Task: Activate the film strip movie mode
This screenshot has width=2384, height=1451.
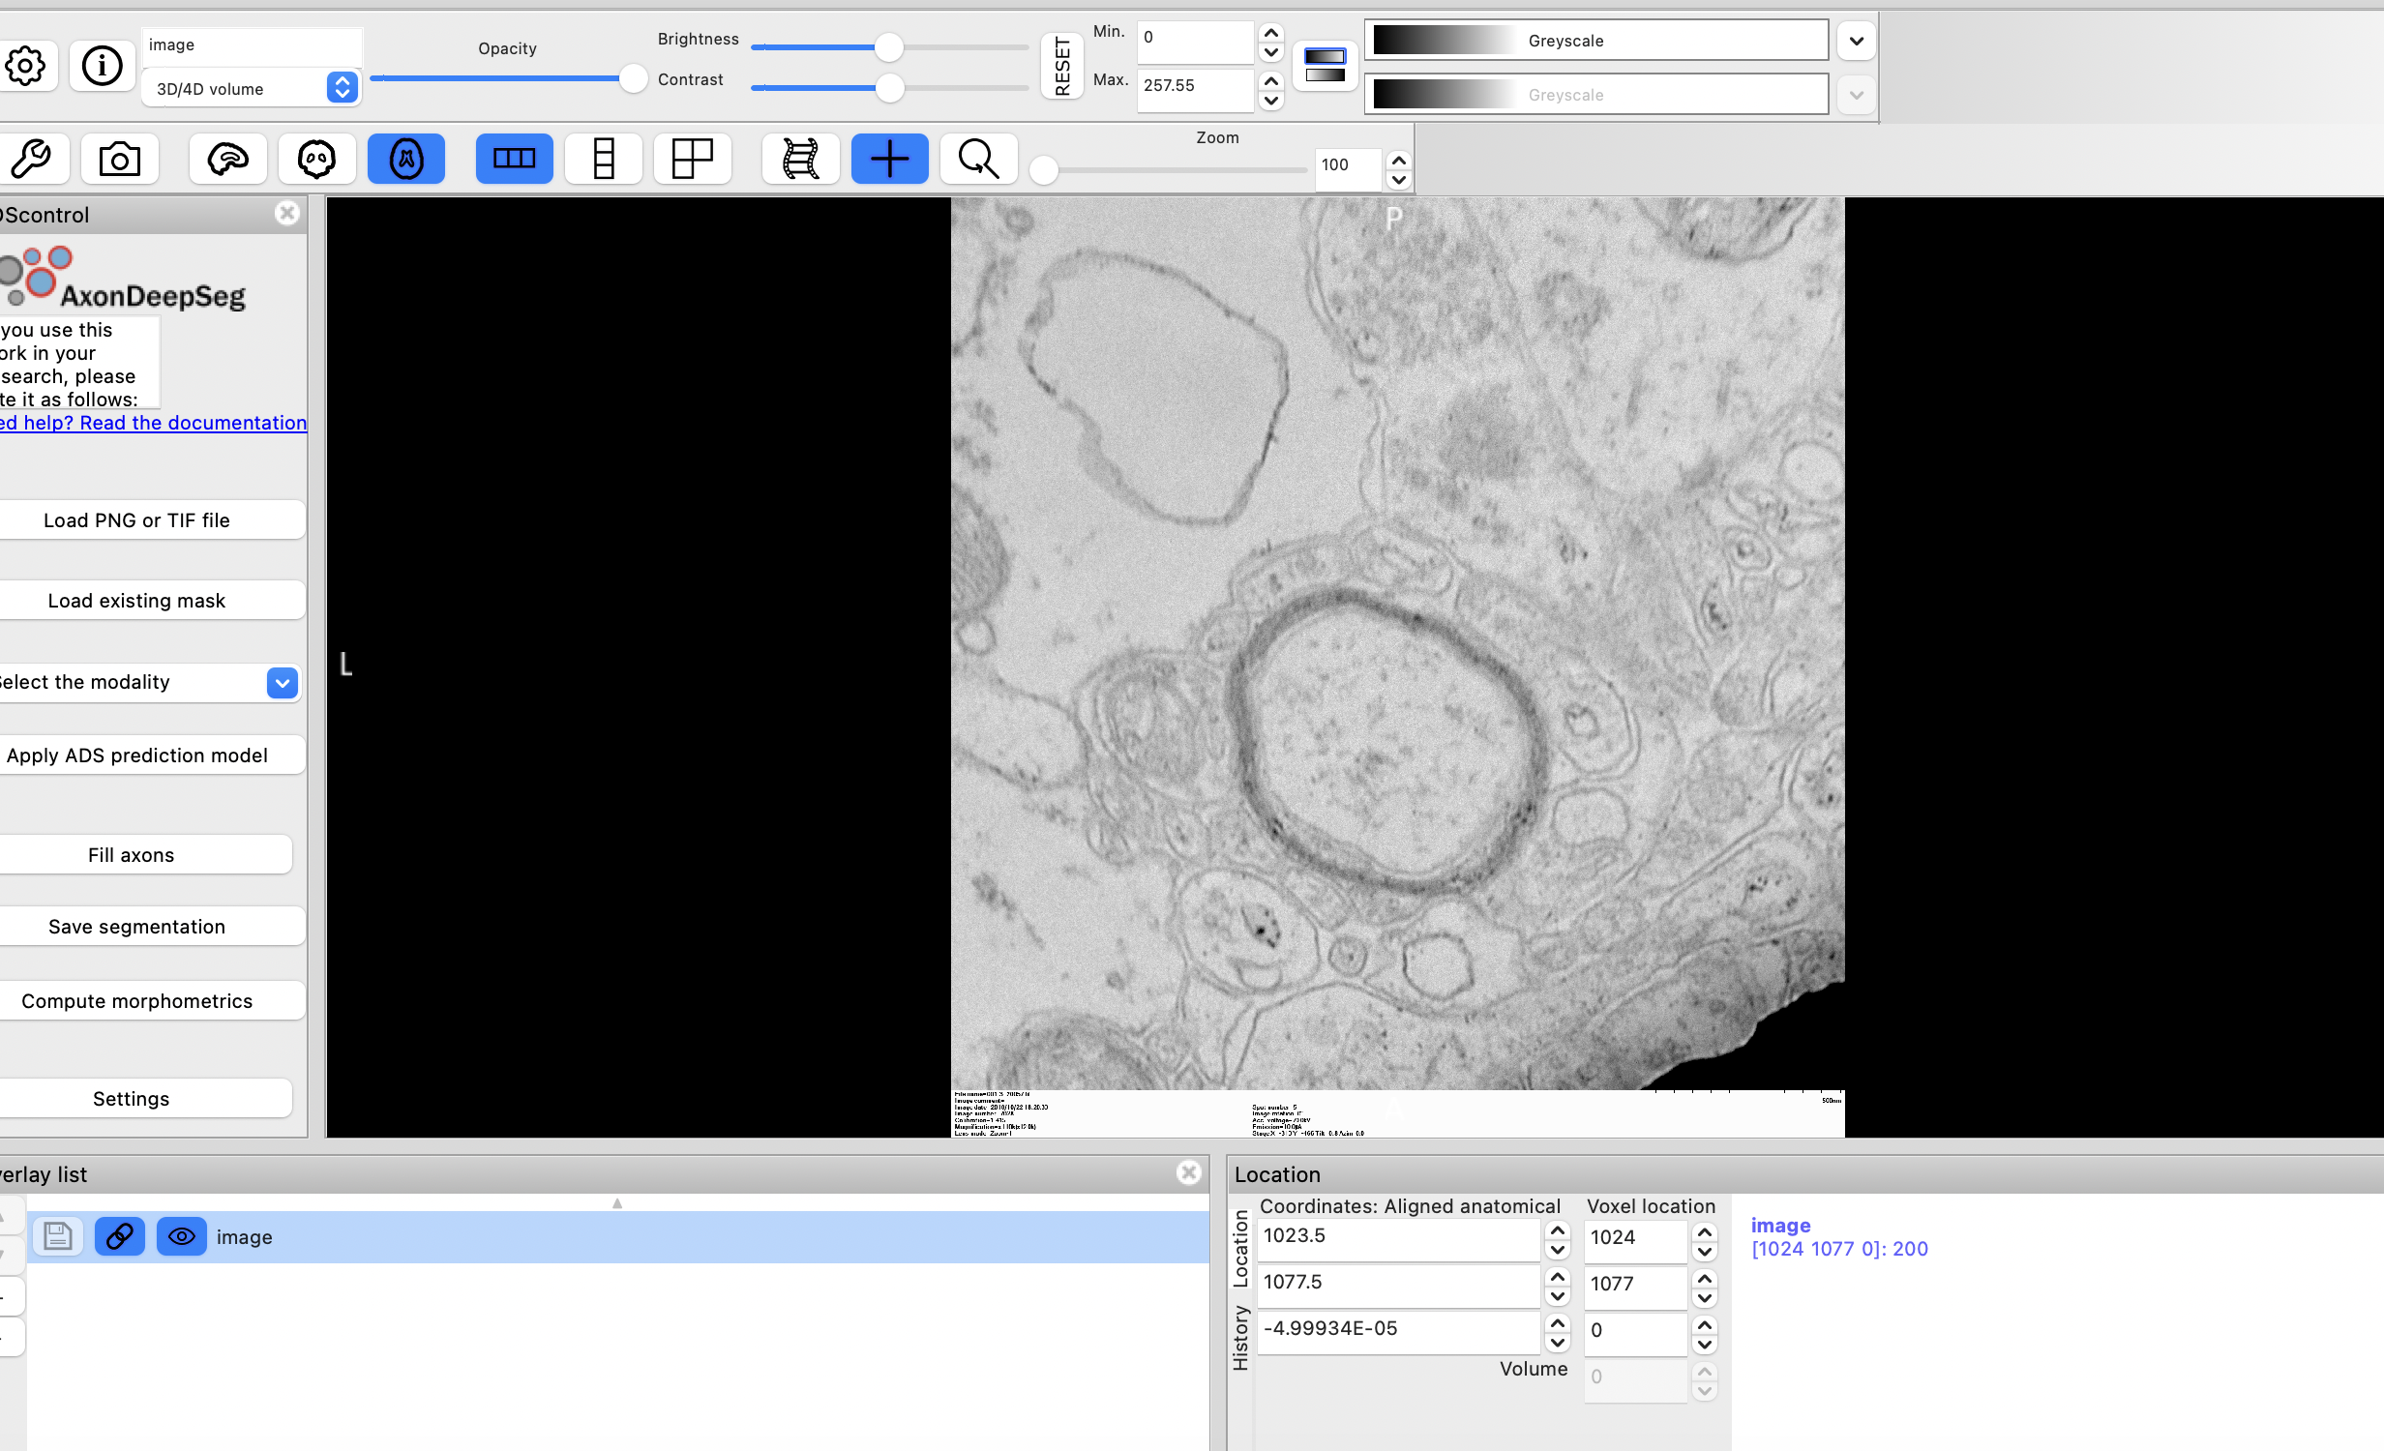Action: (x=800, y=158)
